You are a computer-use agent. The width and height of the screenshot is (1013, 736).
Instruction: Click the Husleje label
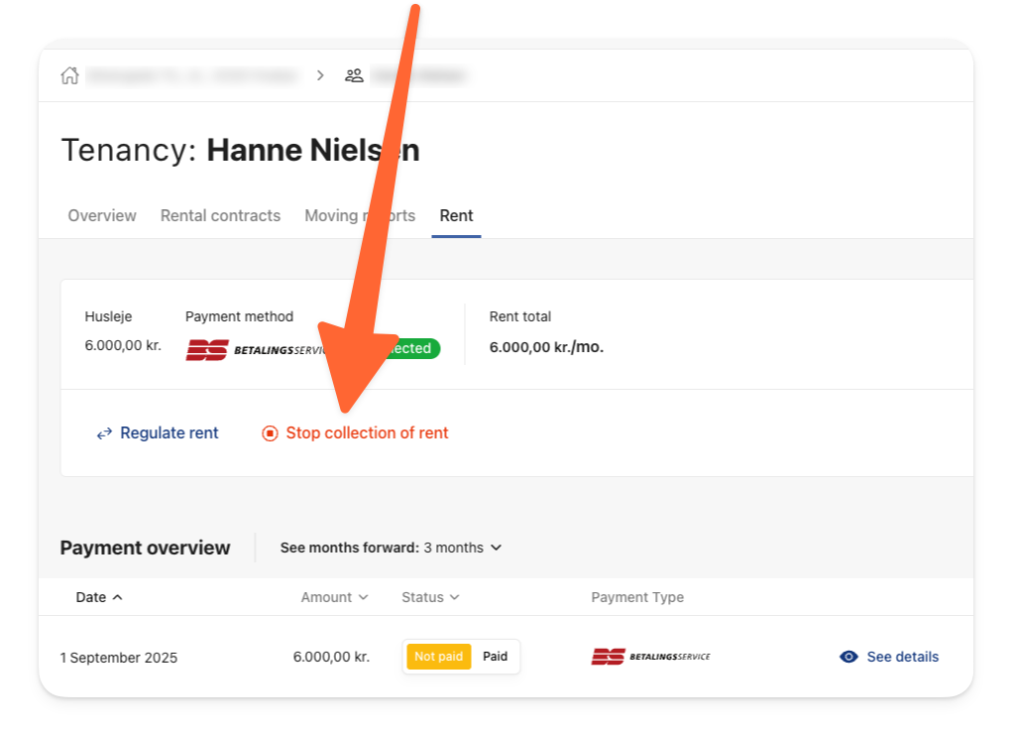pyautogui.click(x=109, y=316)
